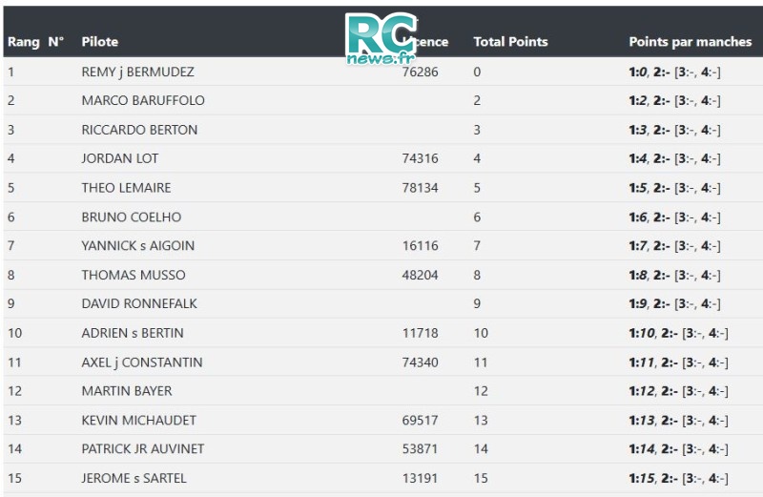
Task: Click ADRIEN s BERTIN's points per round
Action: [678, 333]
